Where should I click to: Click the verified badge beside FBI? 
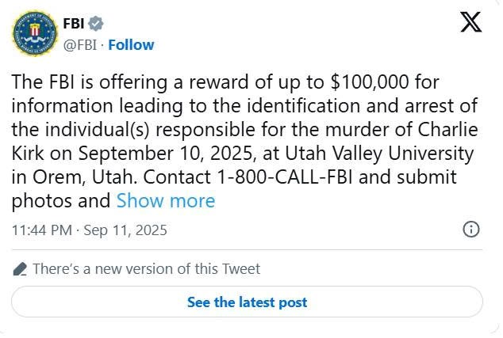coord(95,24)
